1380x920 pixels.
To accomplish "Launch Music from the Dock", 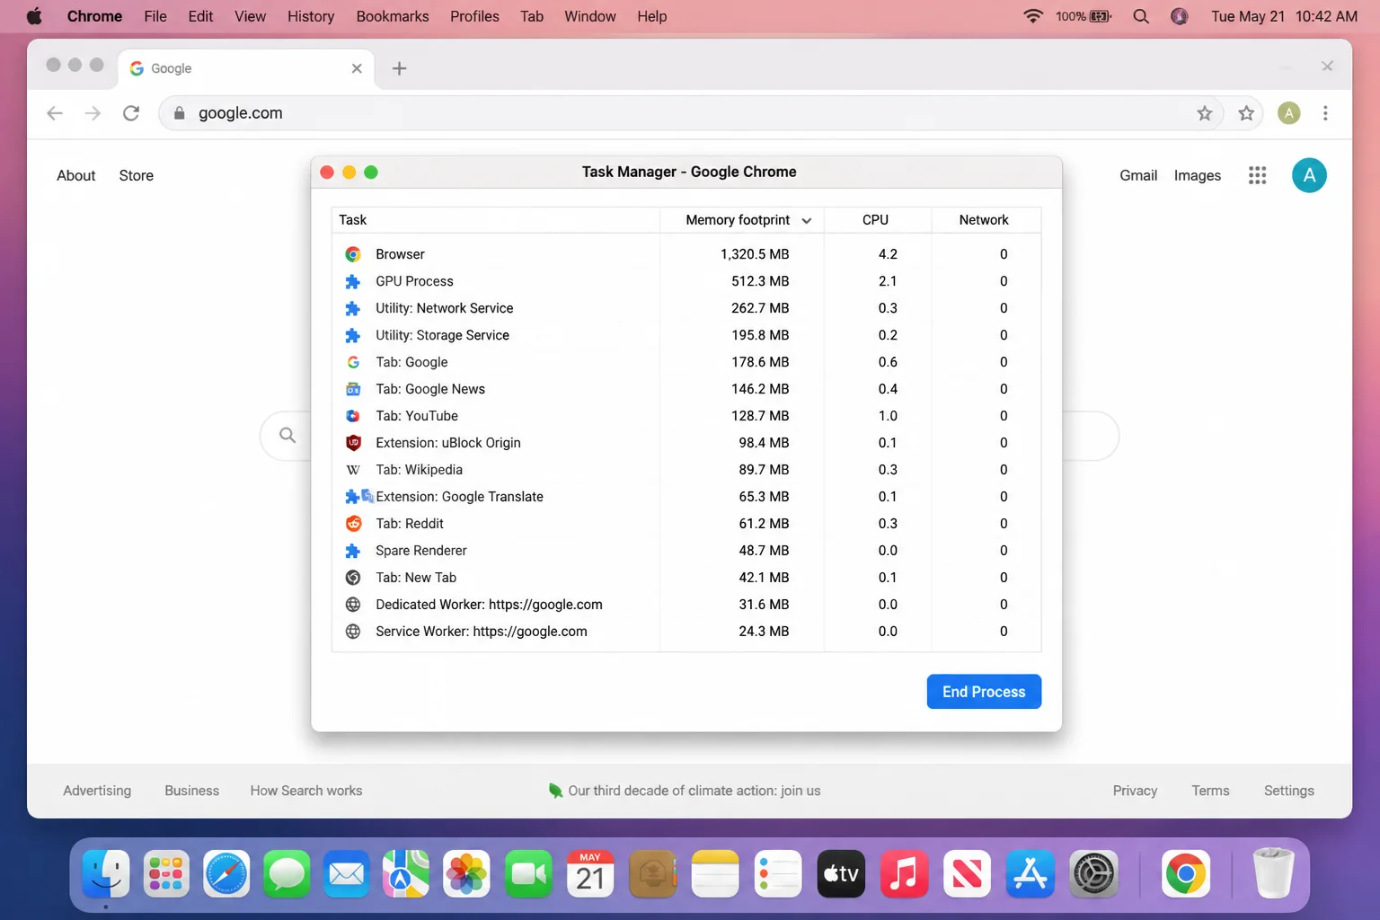I will tap(904, 873).
